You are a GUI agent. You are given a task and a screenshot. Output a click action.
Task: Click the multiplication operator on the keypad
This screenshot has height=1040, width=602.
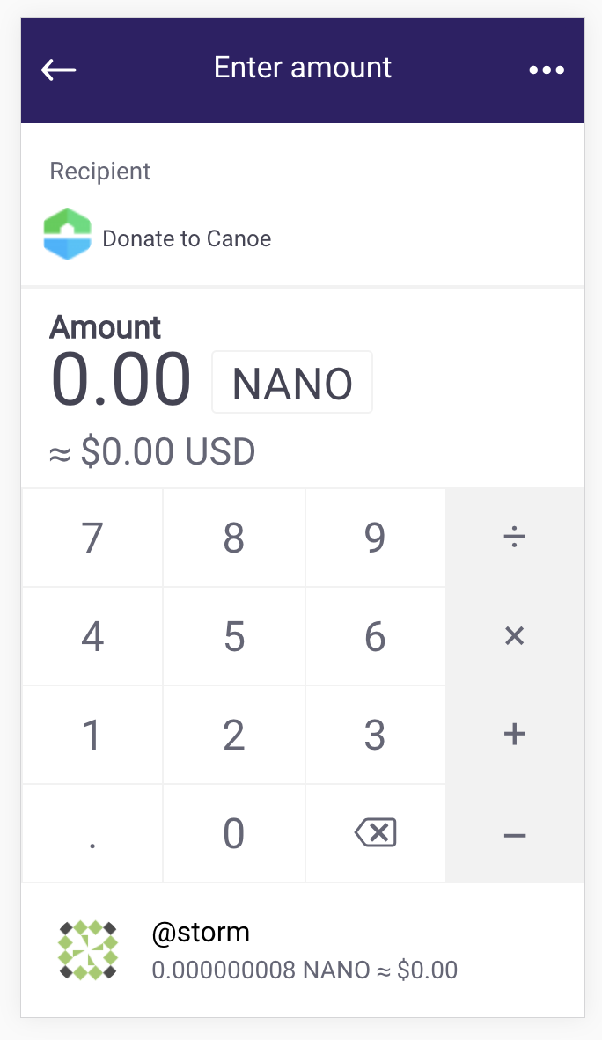[515, 636]
